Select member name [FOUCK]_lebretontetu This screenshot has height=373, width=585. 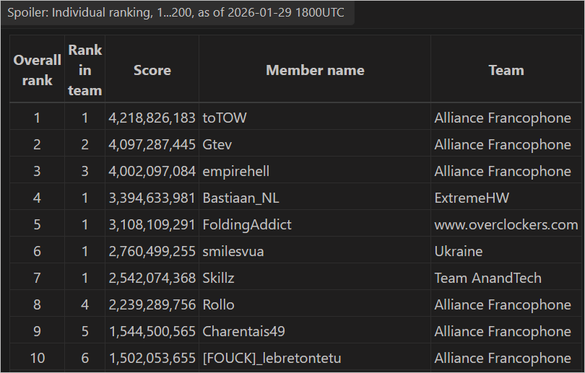tap(272, 358)
